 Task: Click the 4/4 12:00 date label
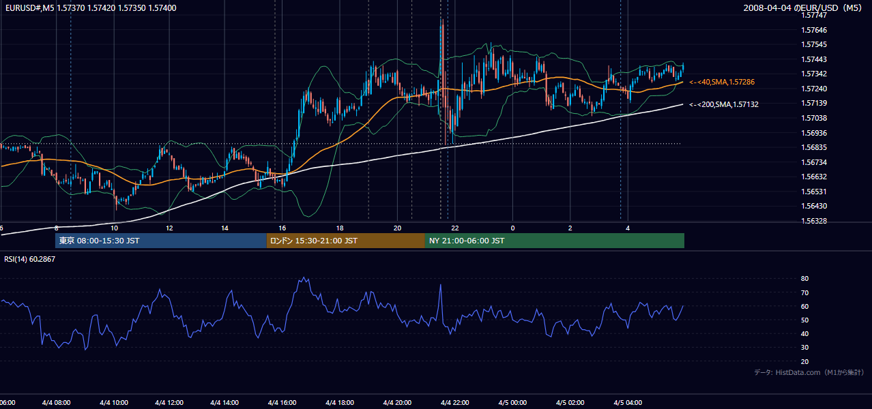tap(171, 403)
